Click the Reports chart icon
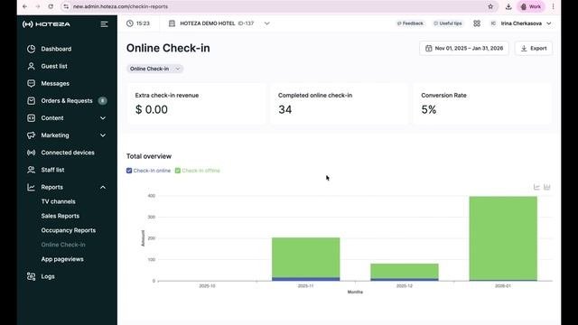 coord(32,187)
